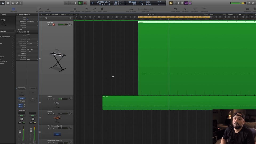The image size is (256, 144).
Task: Toggle the Loop checkbox in Region inspector
Action: (27, 19)
